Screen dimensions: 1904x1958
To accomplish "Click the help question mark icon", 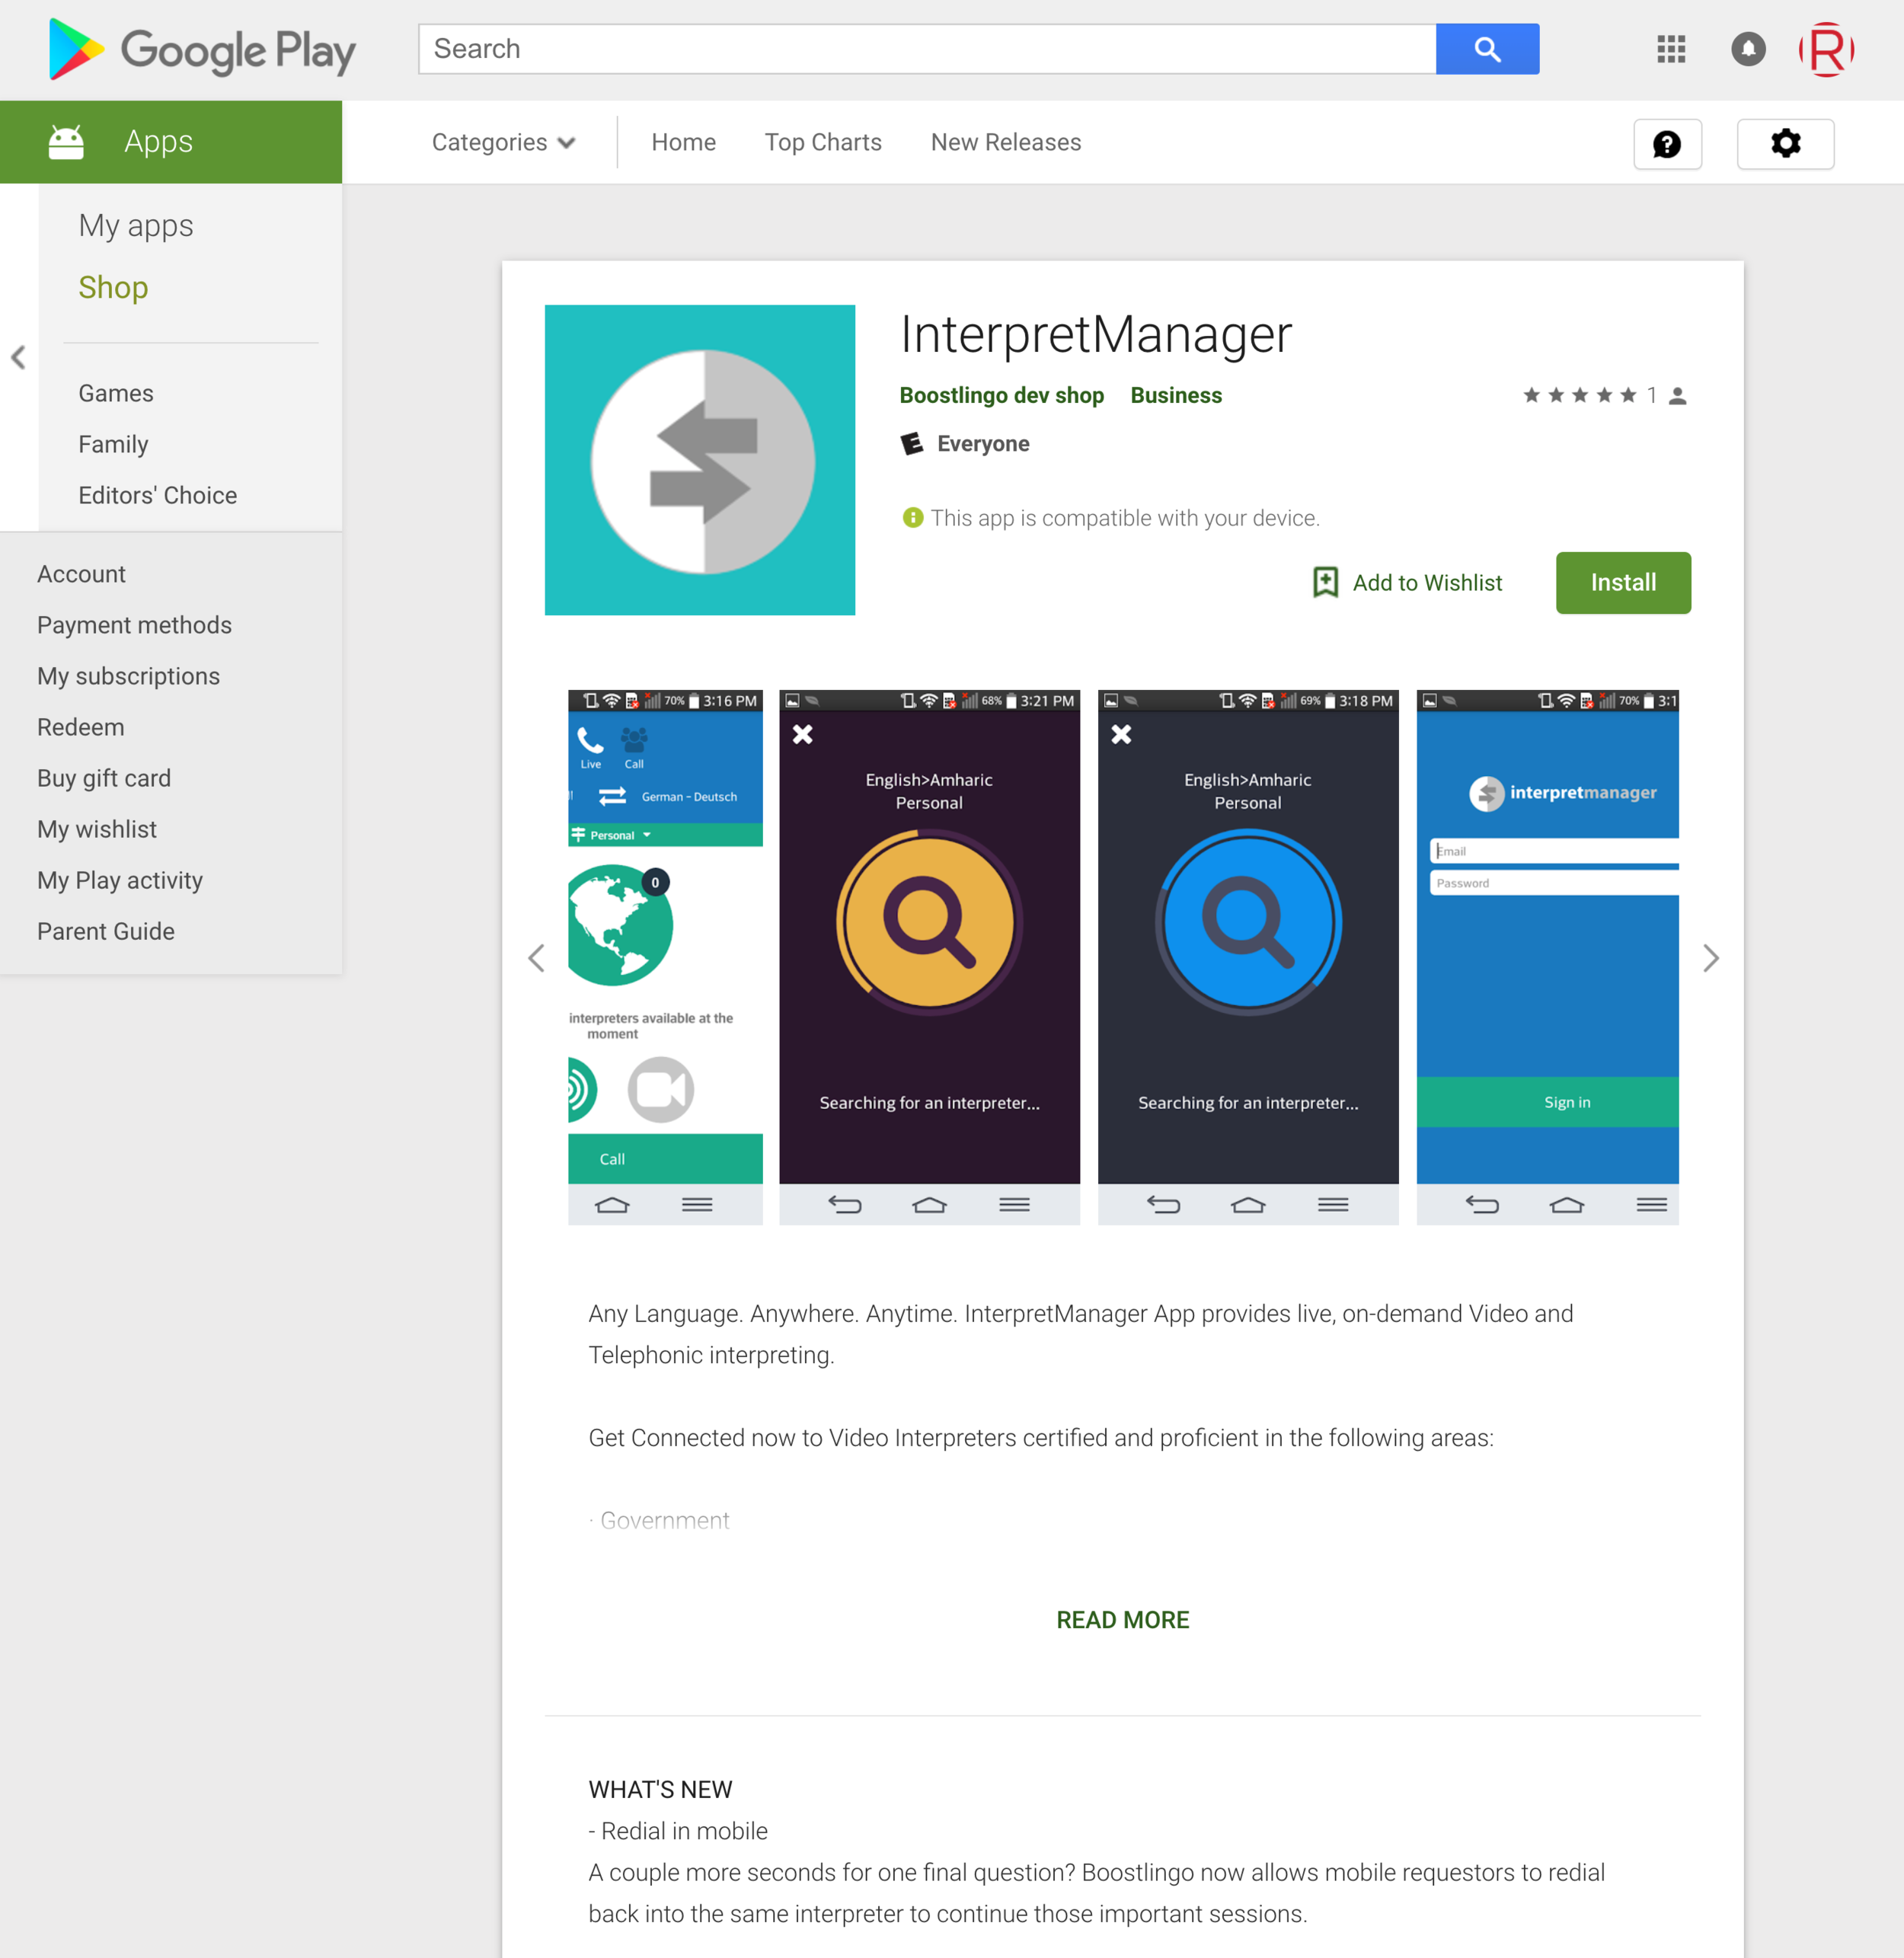I will [1667, 144].
